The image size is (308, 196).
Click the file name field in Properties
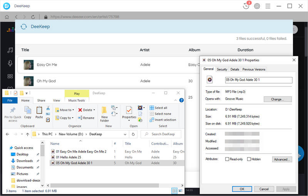point(259,80)
